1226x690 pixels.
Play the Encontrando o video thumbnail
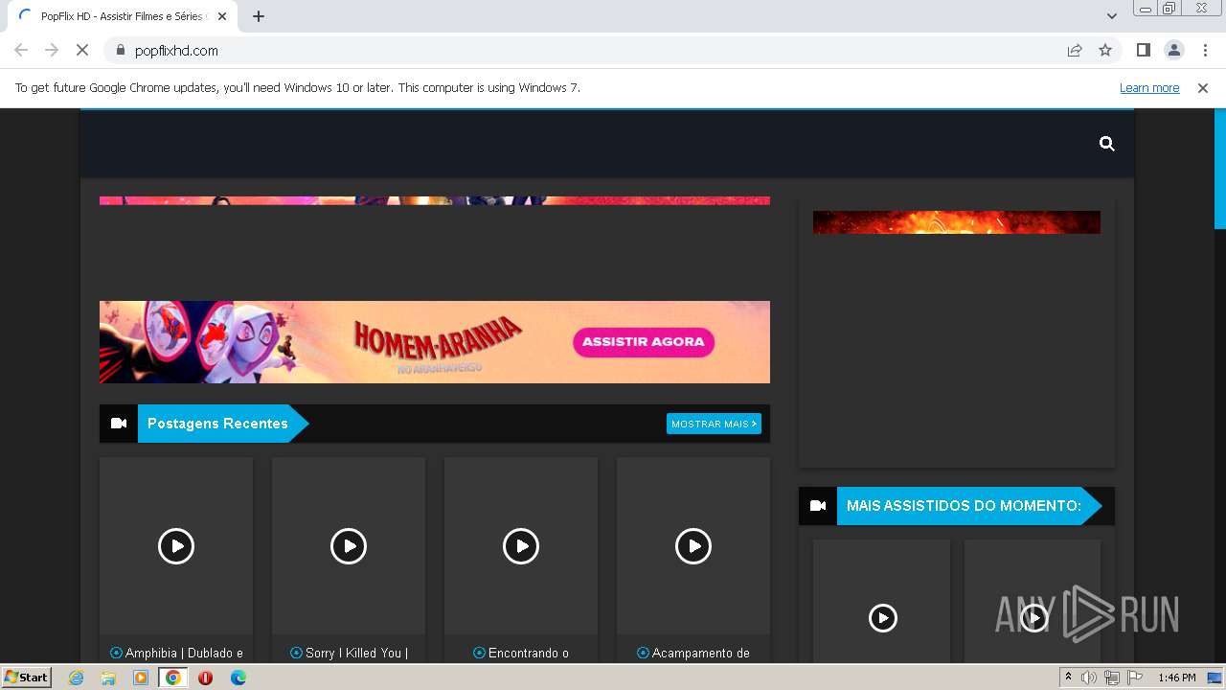point(521,546)
